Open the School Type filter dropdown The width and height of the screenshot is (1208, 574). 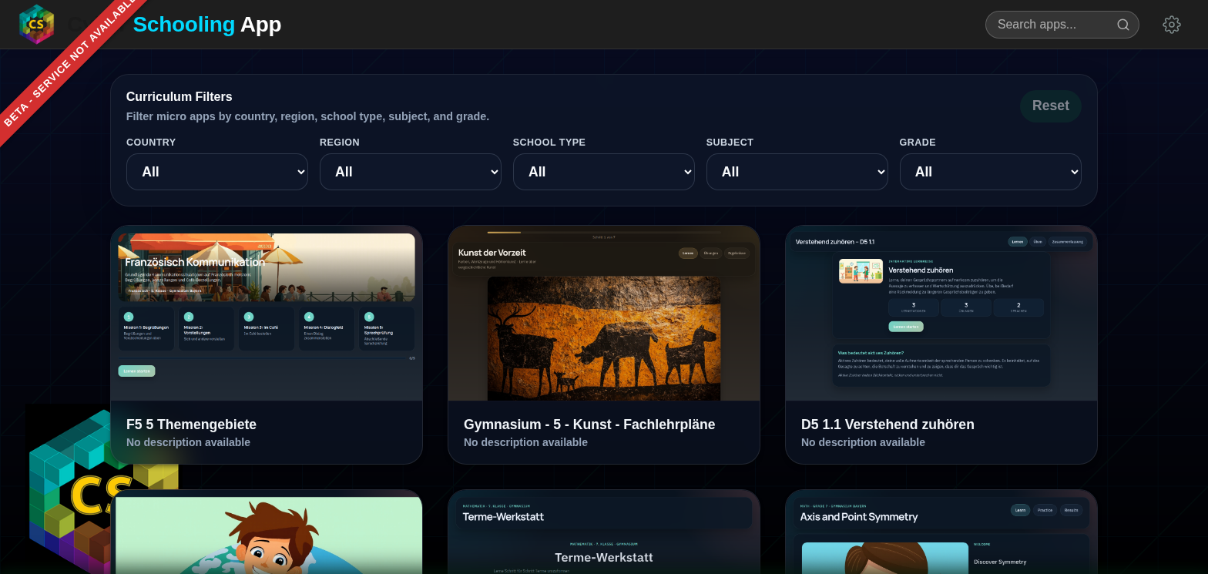click(x=604, y=172)
